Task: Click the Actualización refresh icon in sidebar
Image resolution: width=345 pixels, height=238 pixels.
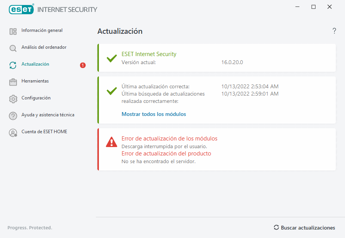Action: pos(13,64)
